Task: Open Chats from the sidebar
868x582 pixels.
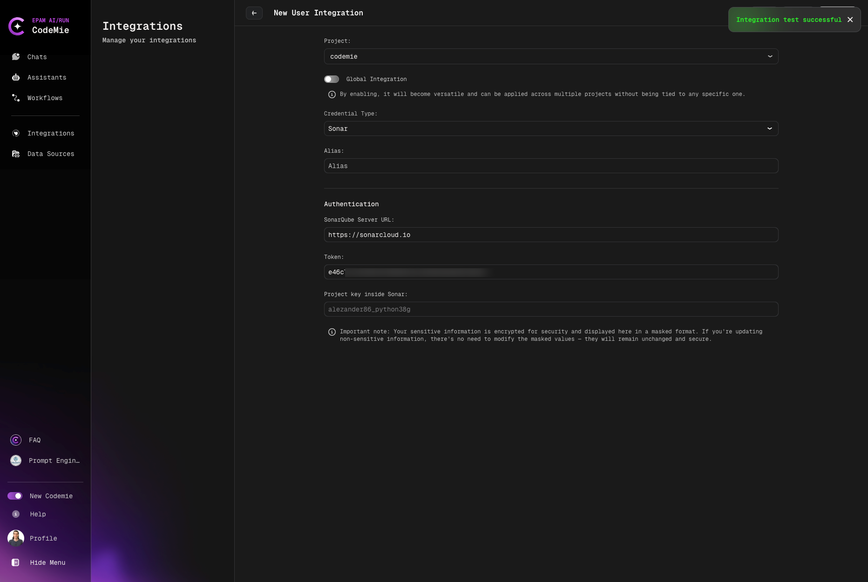Action: pos(37,57)
